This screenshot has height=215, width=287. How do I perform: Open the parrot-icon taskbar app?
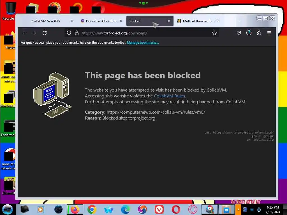(x=210, y=209)
